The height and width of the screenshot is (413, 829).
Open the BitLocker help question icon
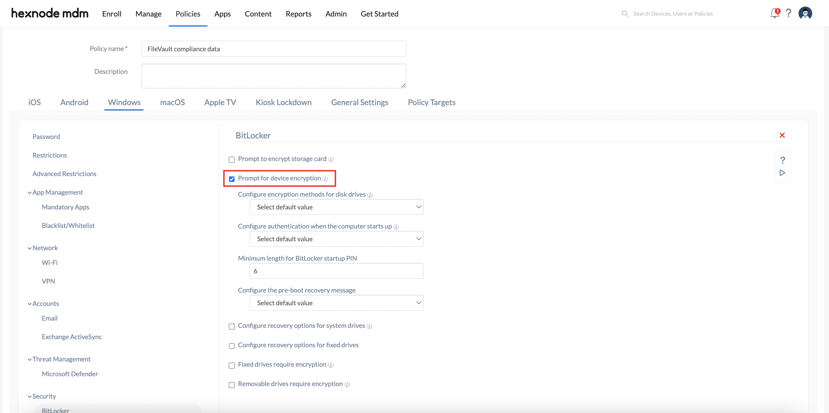pos(782,160)
